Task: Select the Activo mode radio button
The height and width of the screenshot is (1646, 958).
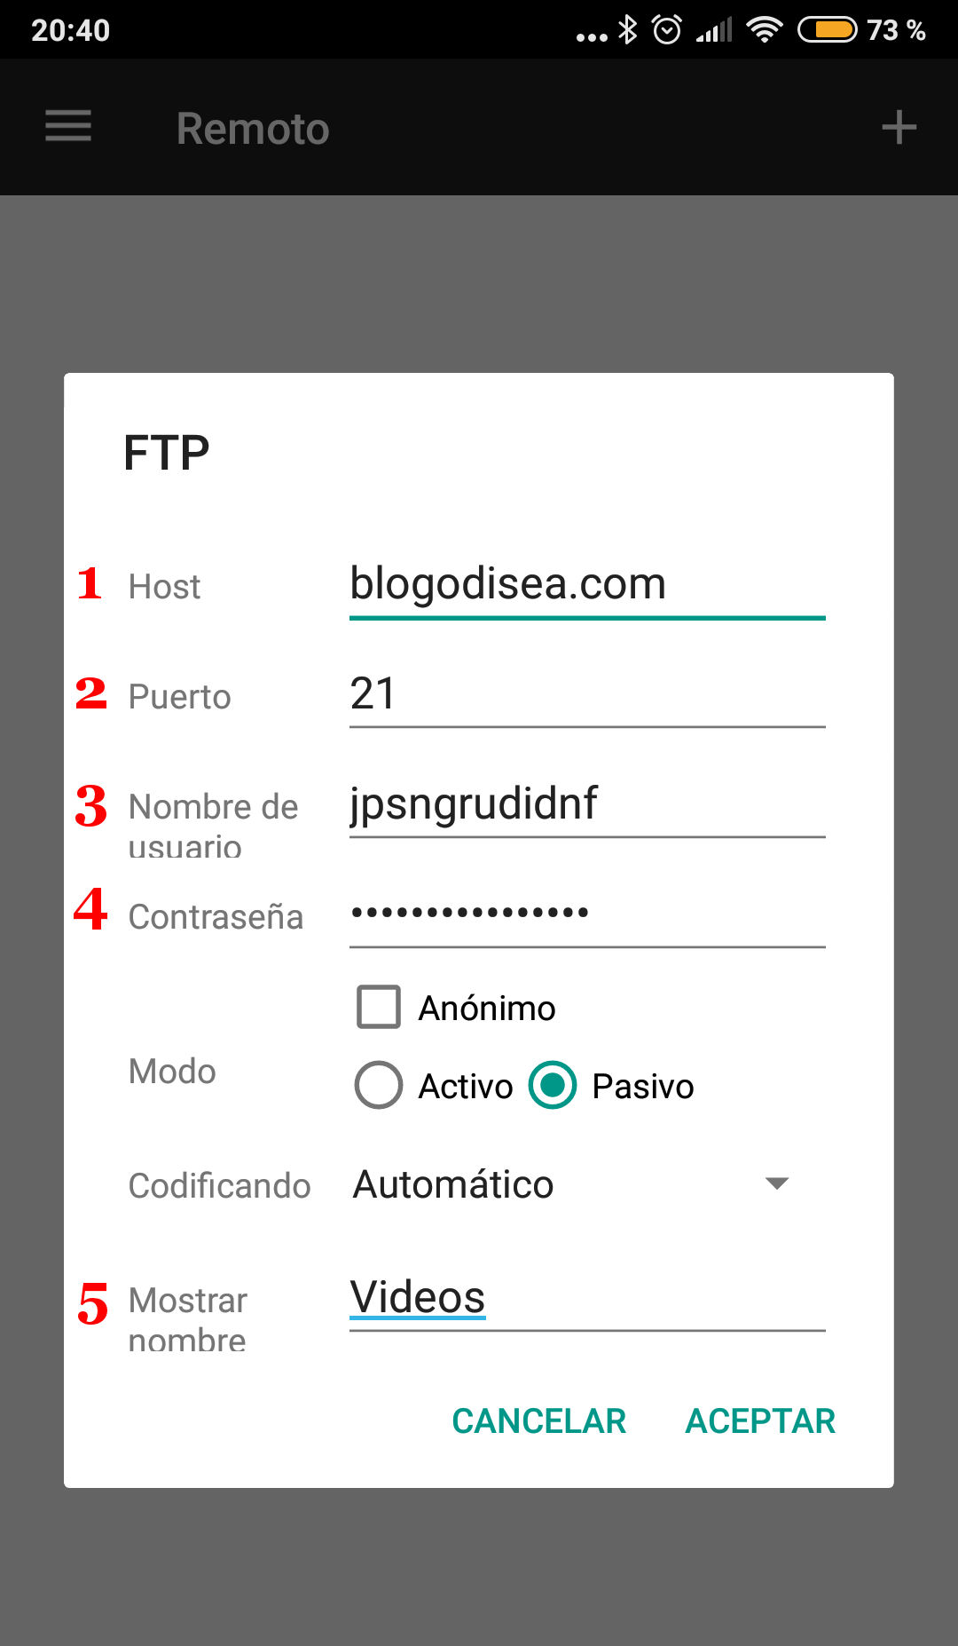Action: coord(379,1085)
